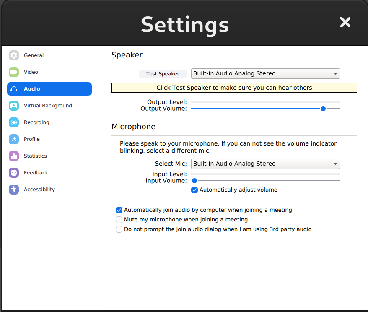Select the Video camera icon
Screen dimensions: 368x312
coord(14,72)
